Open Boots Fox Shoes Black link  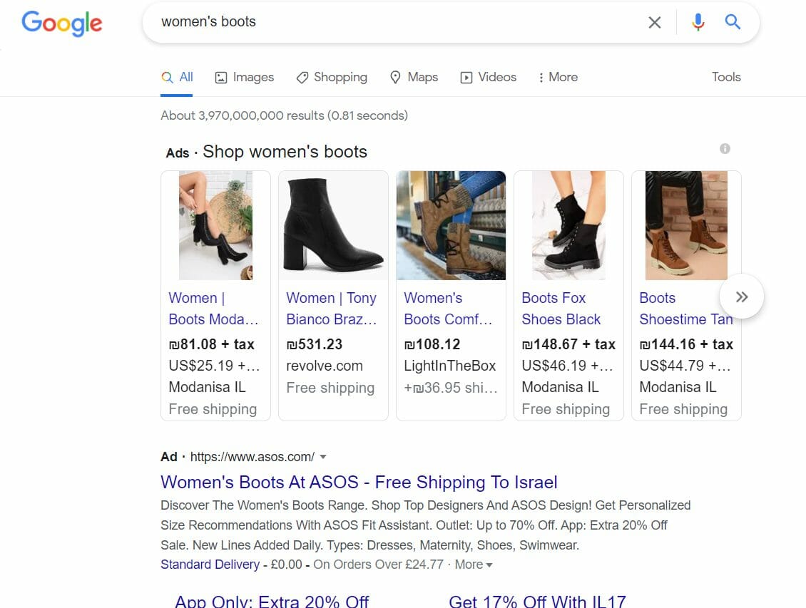tap(561, 309)
